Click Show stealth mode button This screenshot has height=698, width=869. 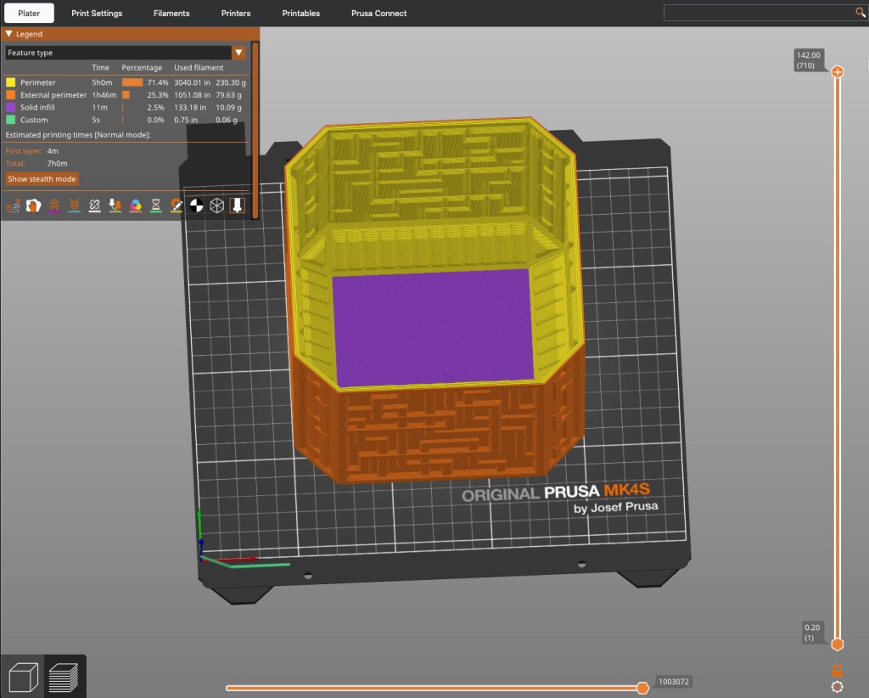pos(42,179)
